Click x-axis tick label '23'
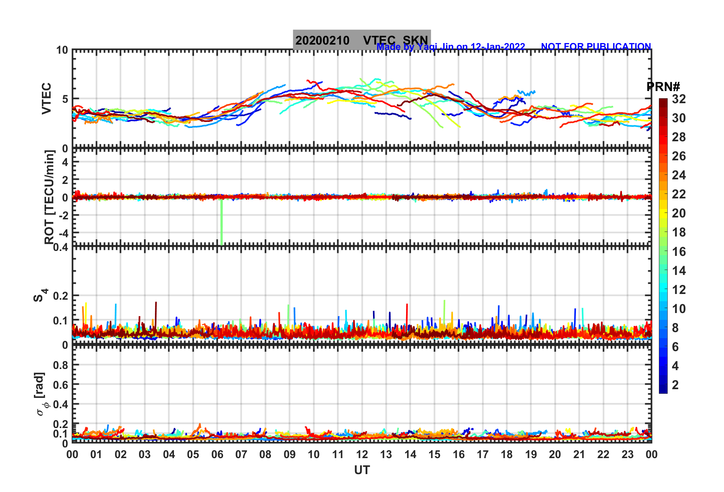The width and height of the screenshot is (724, 492). pyautogui.click(x=627, y=454)
